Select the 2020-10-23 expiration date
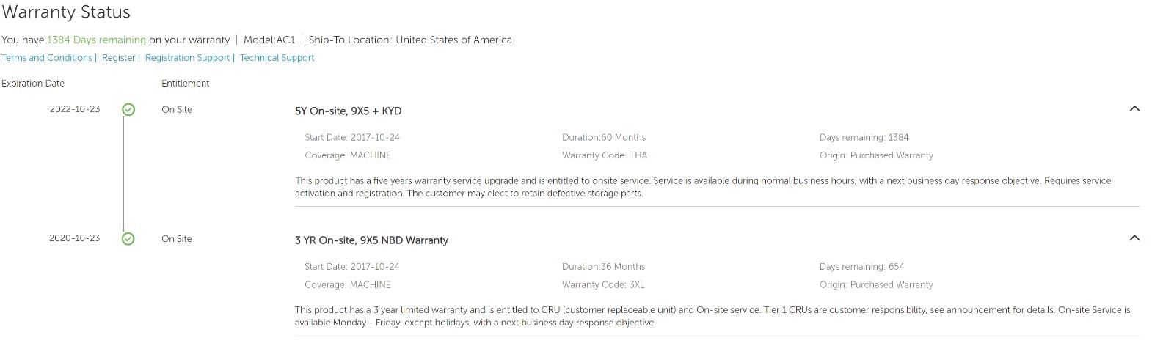Image resolution: width=1174 pixels, height=346 pixels. coord(75,238)
